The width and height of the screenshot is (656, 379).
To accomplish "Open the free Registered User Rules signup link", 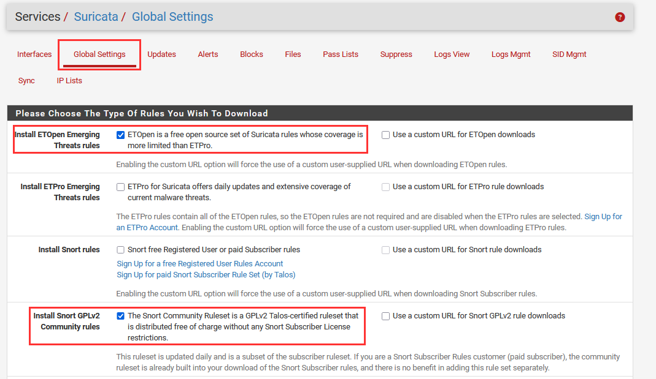I will pos(200,264).
